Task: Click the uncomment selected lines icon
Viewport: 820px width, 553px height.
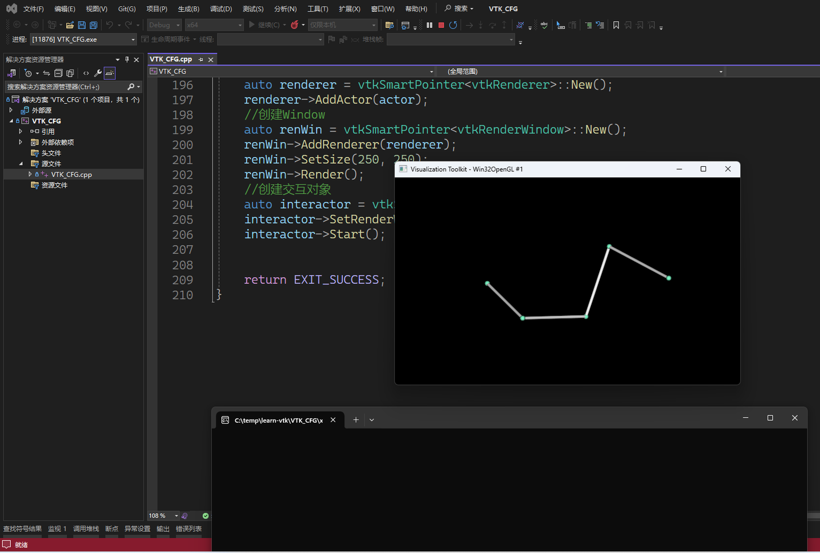Action: [600, 25]
